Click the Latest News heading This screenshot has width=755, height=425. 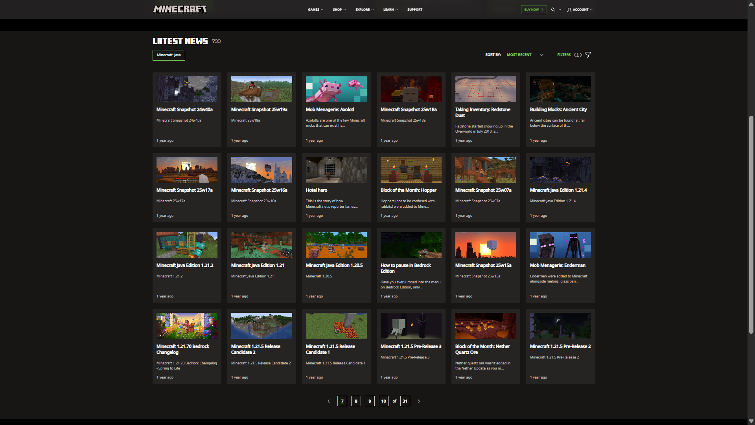(x=180, y=41)
